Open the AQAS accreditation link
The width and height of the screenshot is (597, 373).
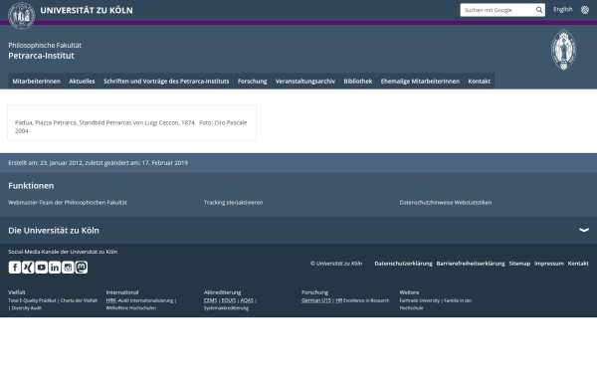pos(247,300)
